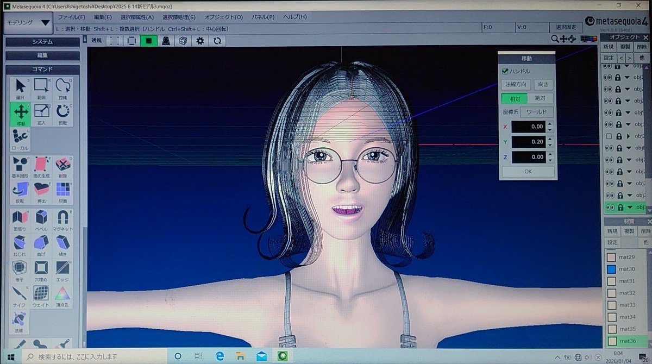This screenshot has height=364, width=652.
Task: Open the 選択部属性(A) menu
Action: 137,17
